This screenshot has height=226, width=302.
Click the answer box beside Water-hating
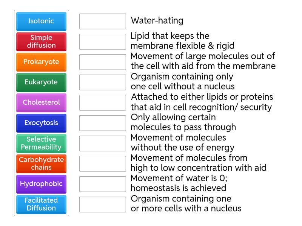point(102,21)
